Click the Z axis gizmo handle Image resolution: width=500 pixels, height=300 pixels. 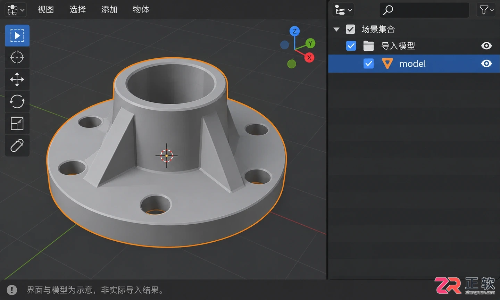coord(294,31)
